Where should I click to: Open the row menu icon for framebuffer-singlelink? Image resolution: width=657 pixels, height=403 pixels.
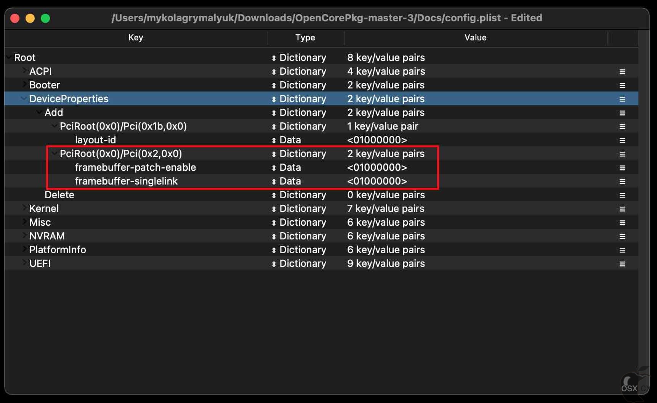click(x=622, y=181)
